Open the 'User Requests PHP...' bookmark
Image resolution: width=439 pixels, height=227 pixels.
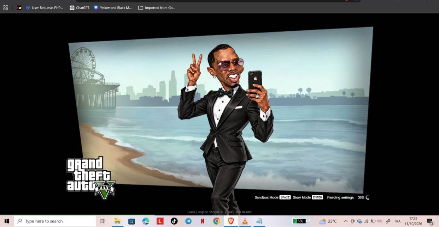[45, 8]
